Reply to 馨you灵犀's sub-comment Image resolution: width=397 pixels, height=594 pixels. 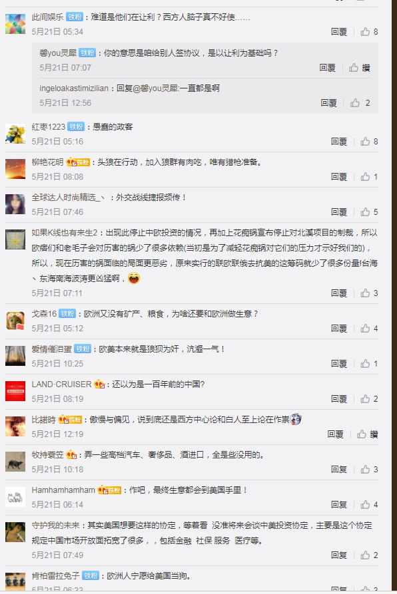click(327, 68)
